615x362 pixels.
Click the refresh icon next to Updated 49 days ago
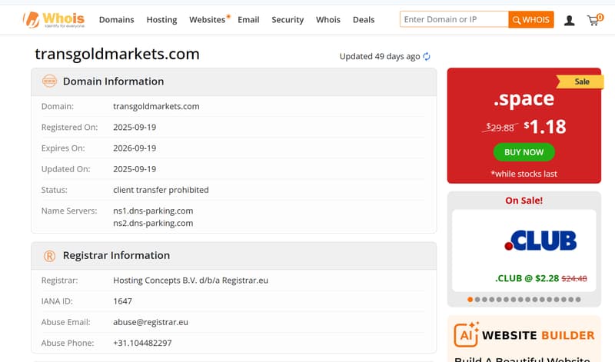click(x=427, y=56)
